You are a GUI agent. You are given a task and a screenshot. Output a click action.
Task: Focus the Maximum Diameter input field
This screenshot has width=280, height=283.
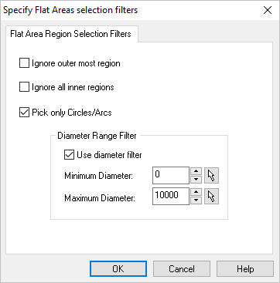tap(171, 197)
